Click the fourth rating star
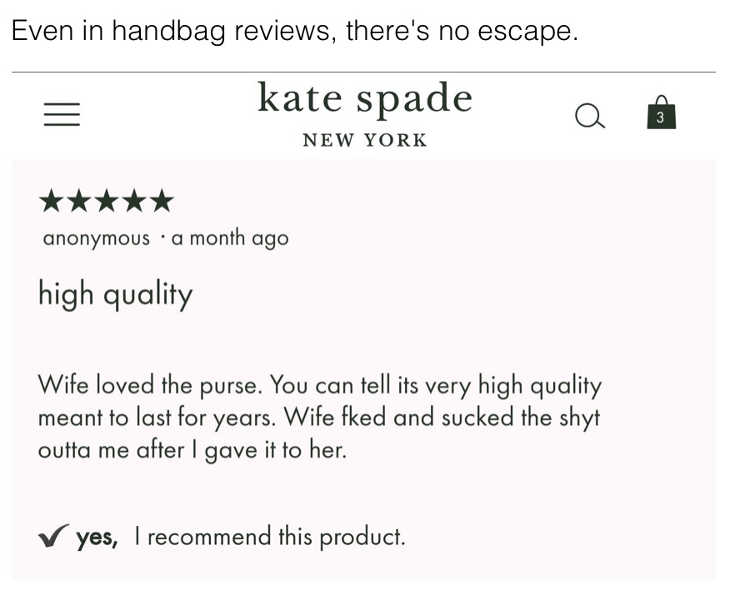 click(x=134, y=201)
